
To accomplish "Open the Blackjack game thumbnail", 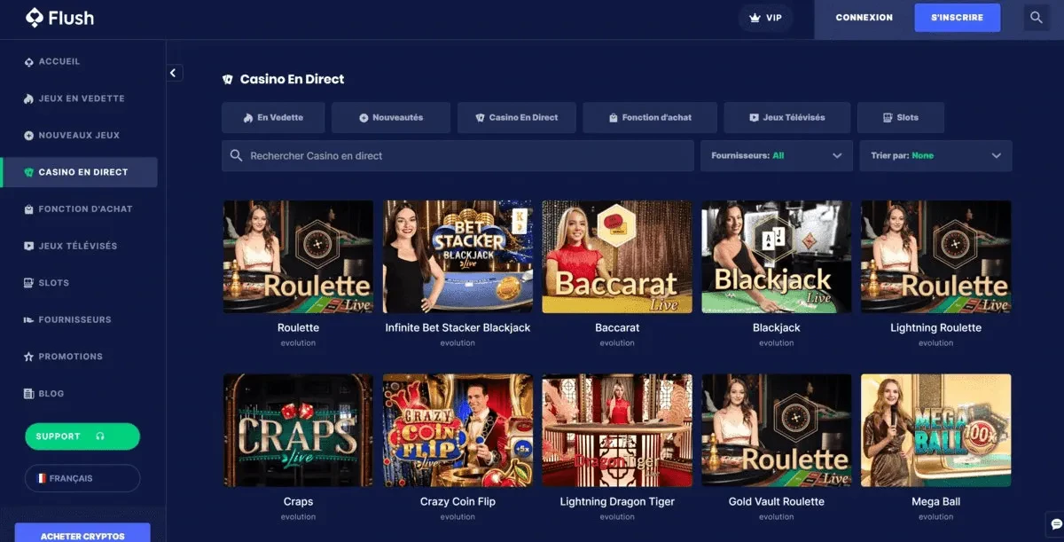I will (777, 256).
